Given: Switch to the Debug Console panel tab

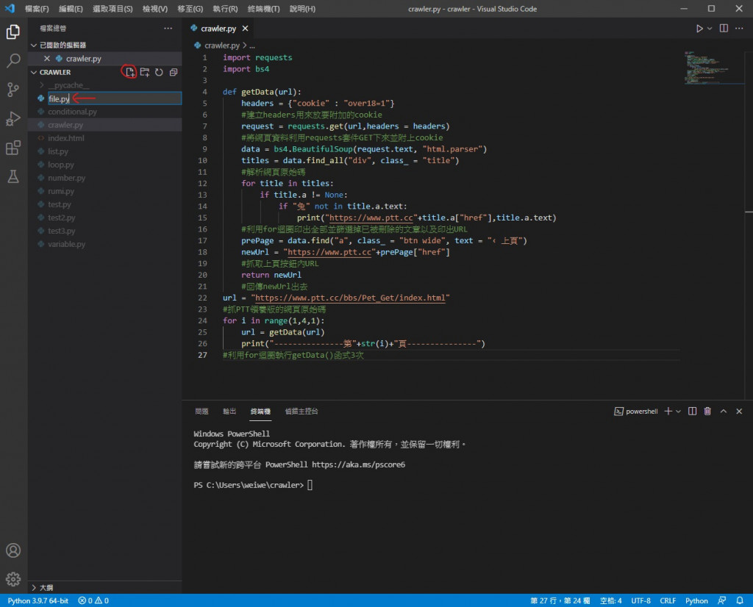Looking at the screenshot, I should [x=301, y=412].
